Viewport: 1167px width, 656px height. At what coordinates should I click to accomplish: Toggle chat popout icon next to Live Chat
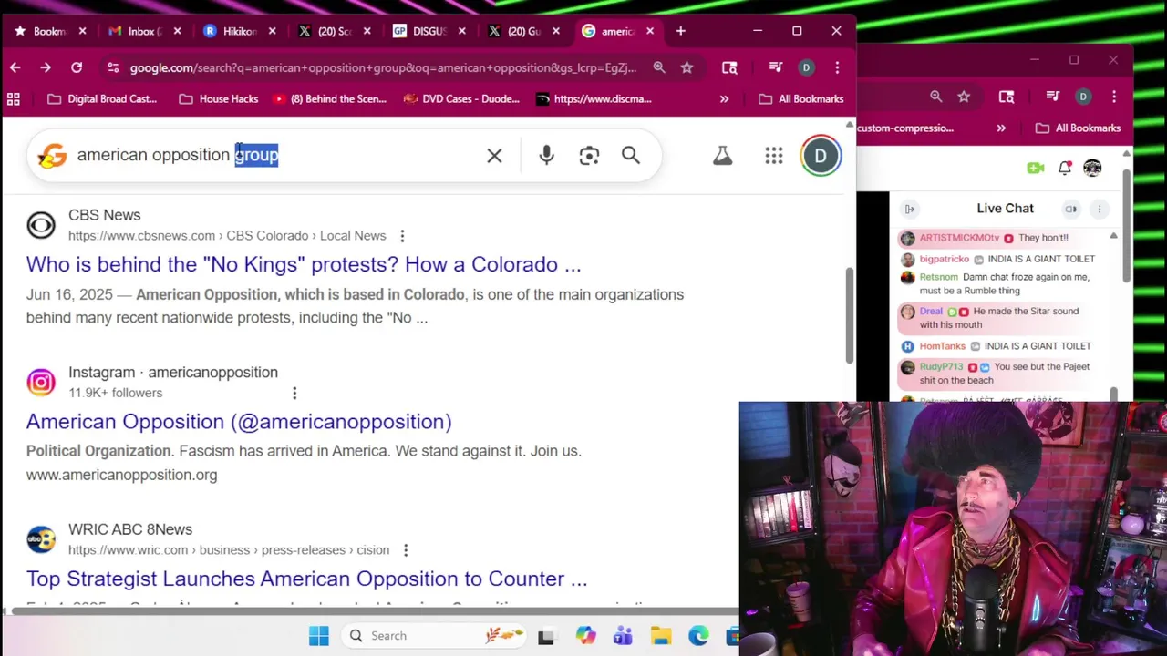[x=1071, y=209]
